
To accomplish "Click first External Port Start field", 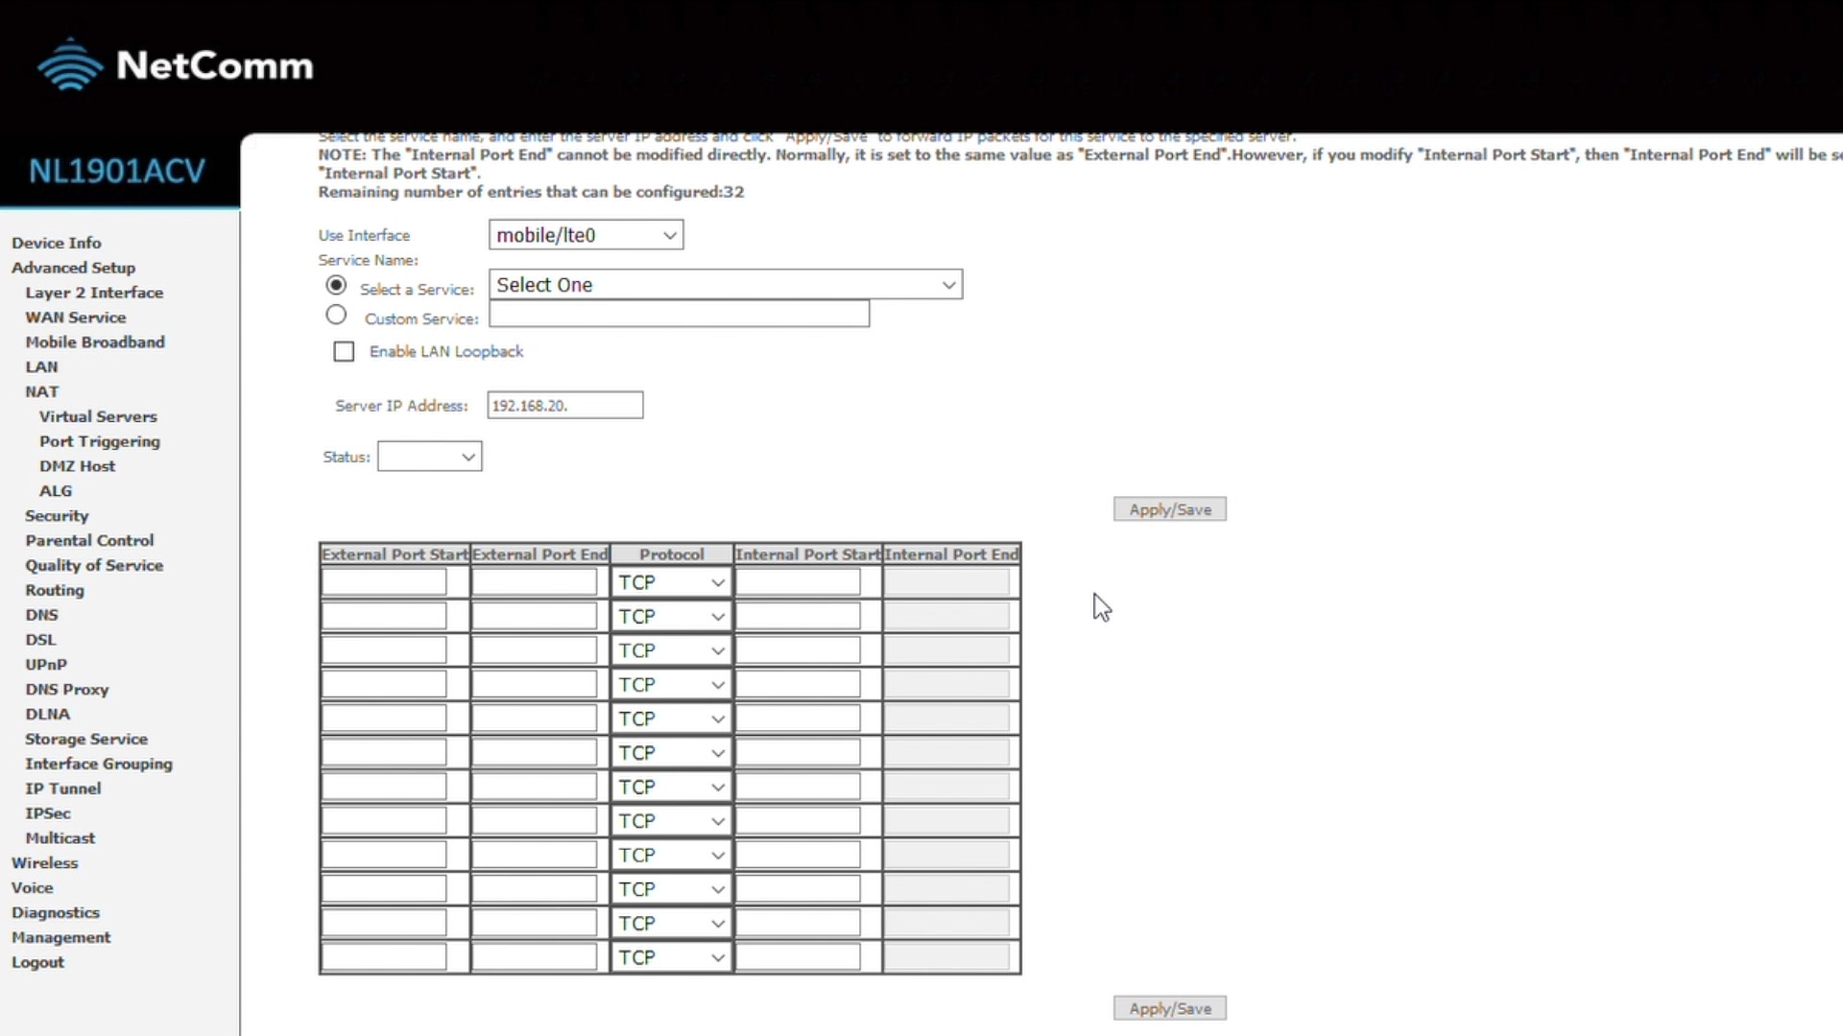I will click(384, 582).
